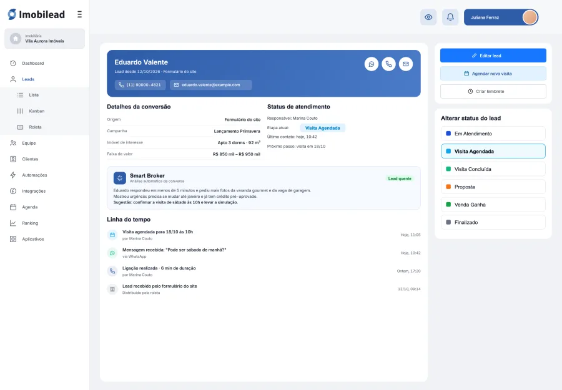Image resolution: width=562 pixels, height=390 pixels.
Task: Click Agendar nova visita button
Action: pyautogui.click(x=493, y=74)
